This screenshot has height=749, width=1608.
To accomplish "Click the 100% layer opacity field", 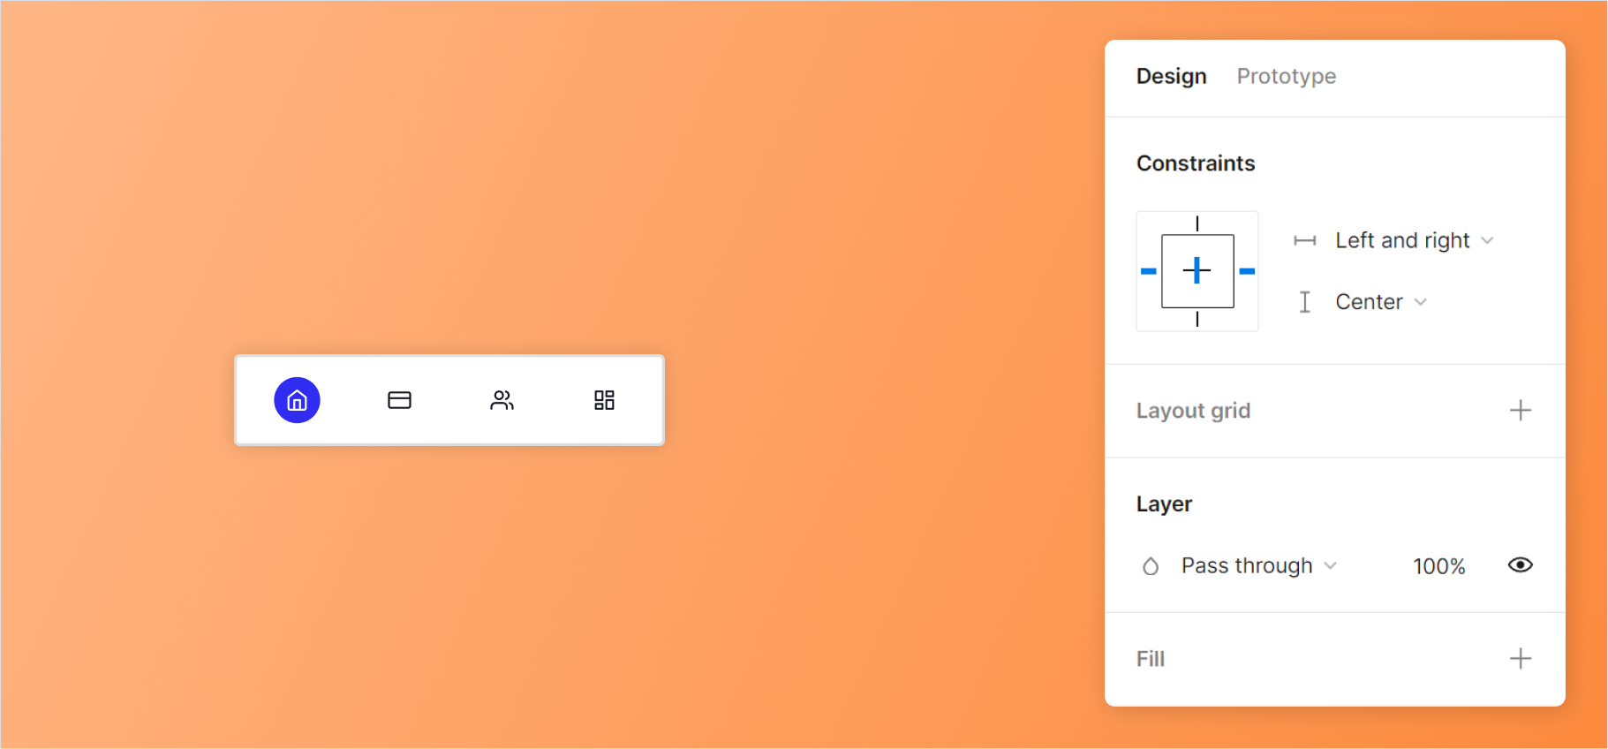I will 1438,566.
